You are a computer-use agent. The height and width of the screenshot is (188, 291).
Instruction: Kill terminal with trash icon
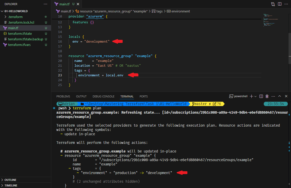pyautogui.click(x=267, y=96)
